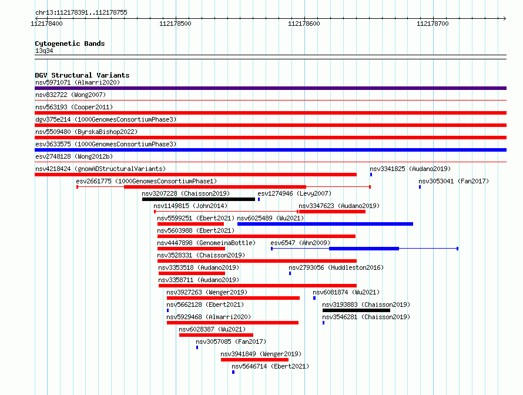Click the nsv3347623 (Audano2019) label text
This screenshot has width=523, height=395.
(x=339, y=206)
